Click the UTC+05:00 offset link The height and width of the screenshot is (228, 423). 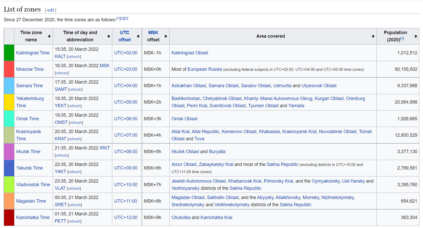(126, 102)
